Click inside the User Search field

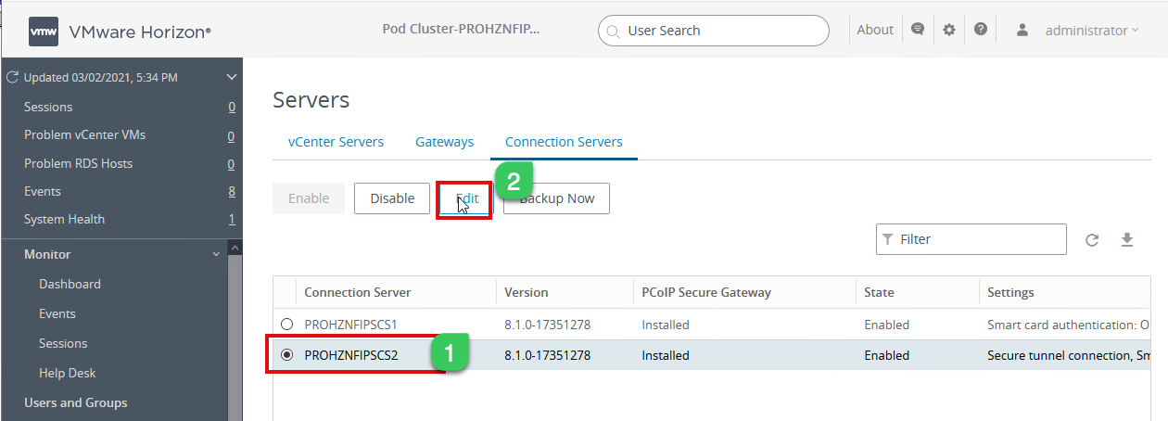point(723,31)
